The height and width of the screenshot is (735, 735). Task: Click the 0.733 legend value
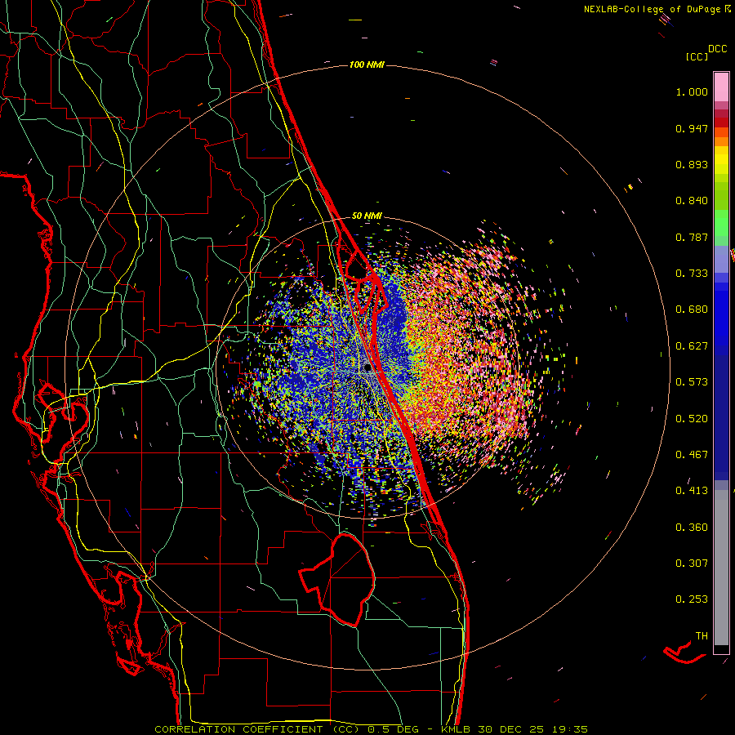(692, 274)
